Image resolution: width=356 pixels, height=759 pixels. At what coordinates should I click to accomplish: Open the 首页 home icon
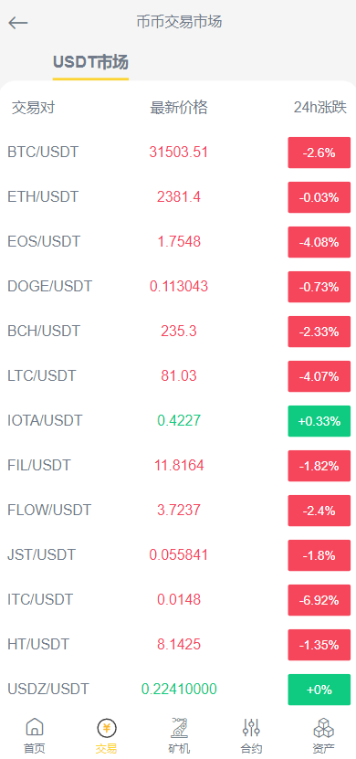[35, 728]
